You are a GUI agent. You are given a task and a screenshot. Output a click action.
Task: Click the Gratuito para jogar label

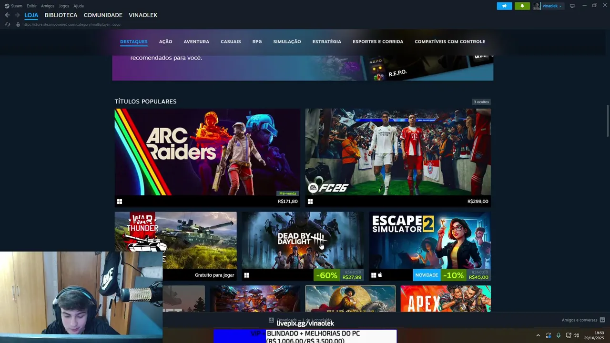(x=214, y=275)
